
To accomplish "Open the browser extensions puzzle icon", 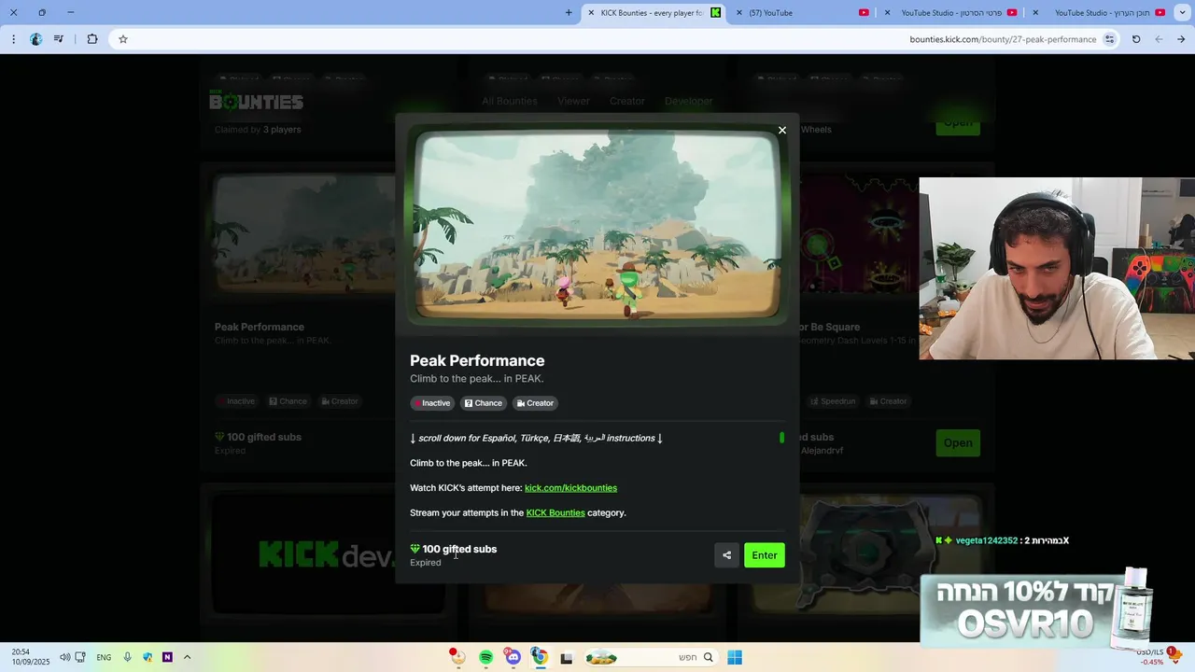I will click(x=91, y=39).
